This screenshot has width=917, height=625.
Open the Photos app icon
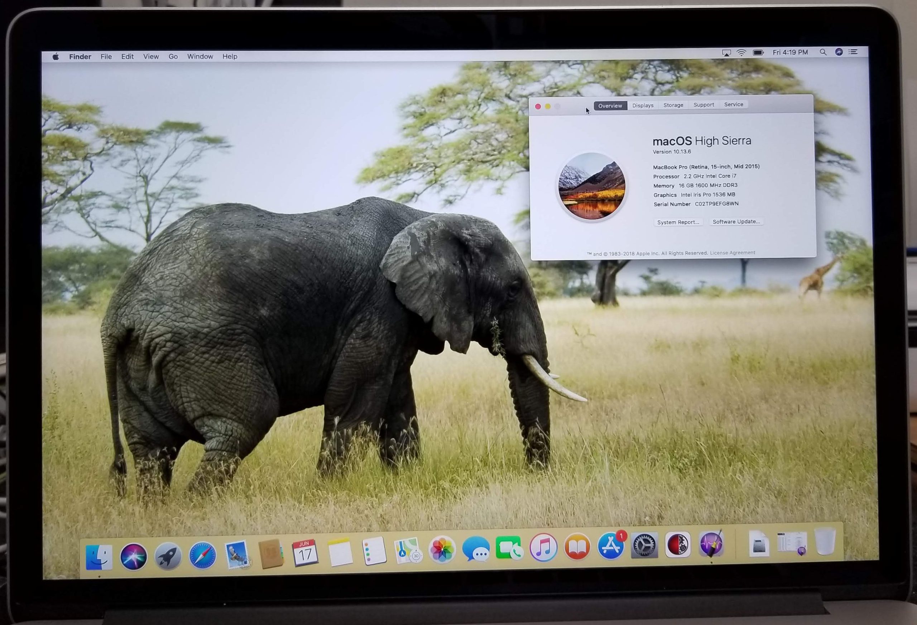point(442,550)
